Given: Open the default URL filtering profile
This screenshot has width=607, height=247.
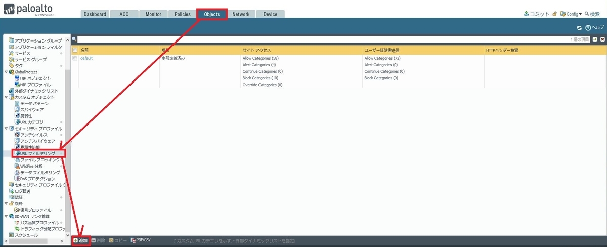Looking at the screenshot, I should click(x=86, y=58).
